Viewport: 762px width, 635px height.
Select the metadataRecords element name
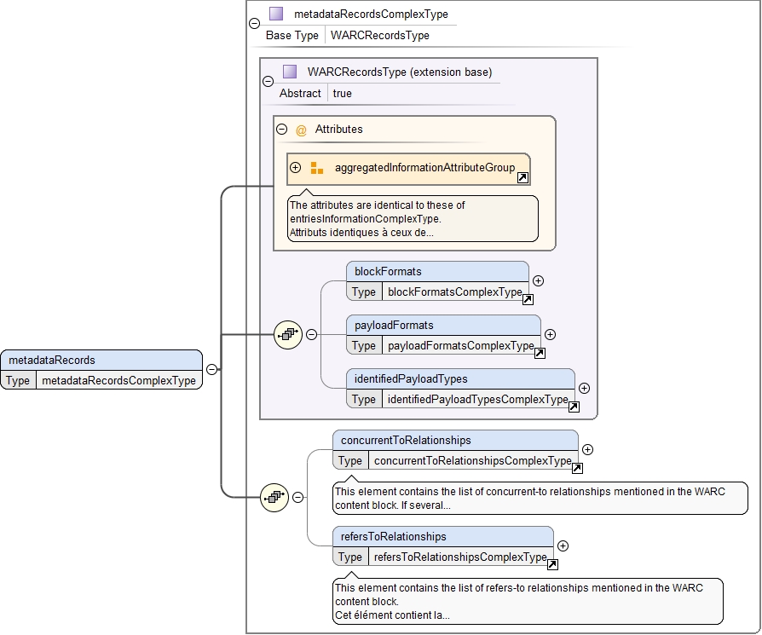click(52, 360)
